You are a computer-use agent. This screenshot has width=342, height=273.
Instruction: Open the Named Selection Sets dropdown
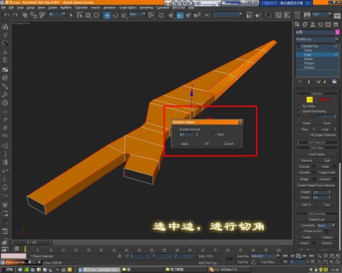228,14
